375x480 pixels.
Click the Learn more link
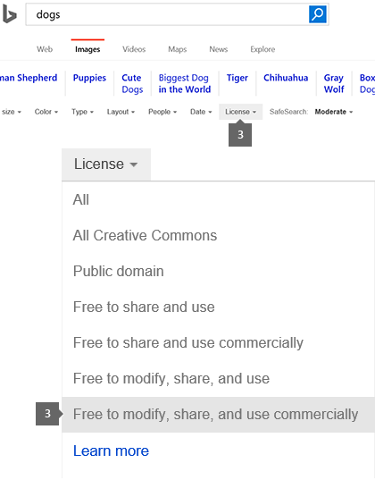pyautogui.click(x=111, y=451)
